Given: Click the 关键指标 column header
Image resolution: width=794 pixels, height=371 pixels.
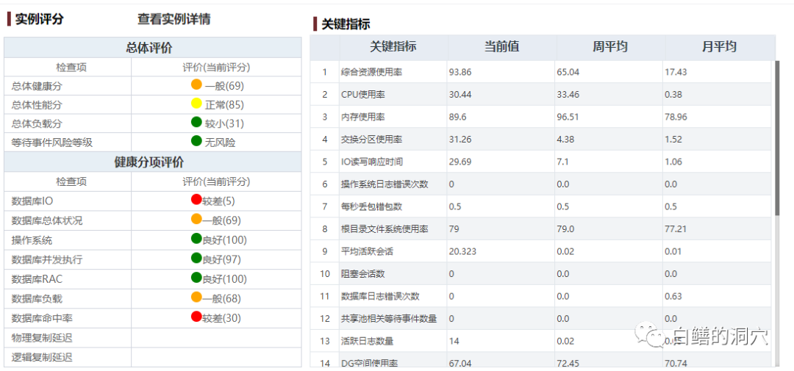Looking at the screenshot, I should coord(393,47).
